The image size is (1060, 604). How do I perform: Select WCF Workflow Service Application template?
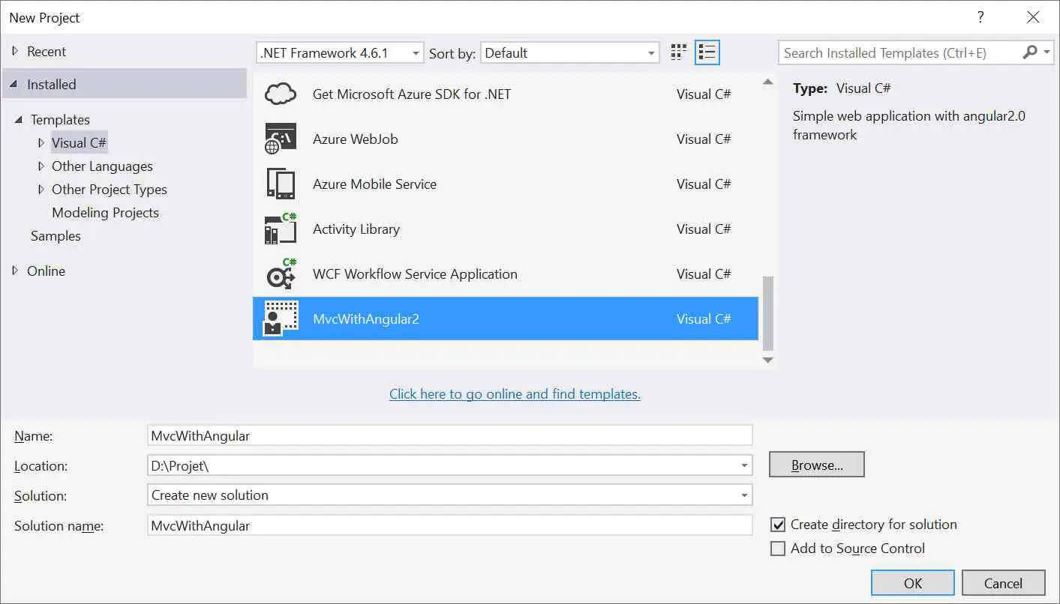[506, 274]
